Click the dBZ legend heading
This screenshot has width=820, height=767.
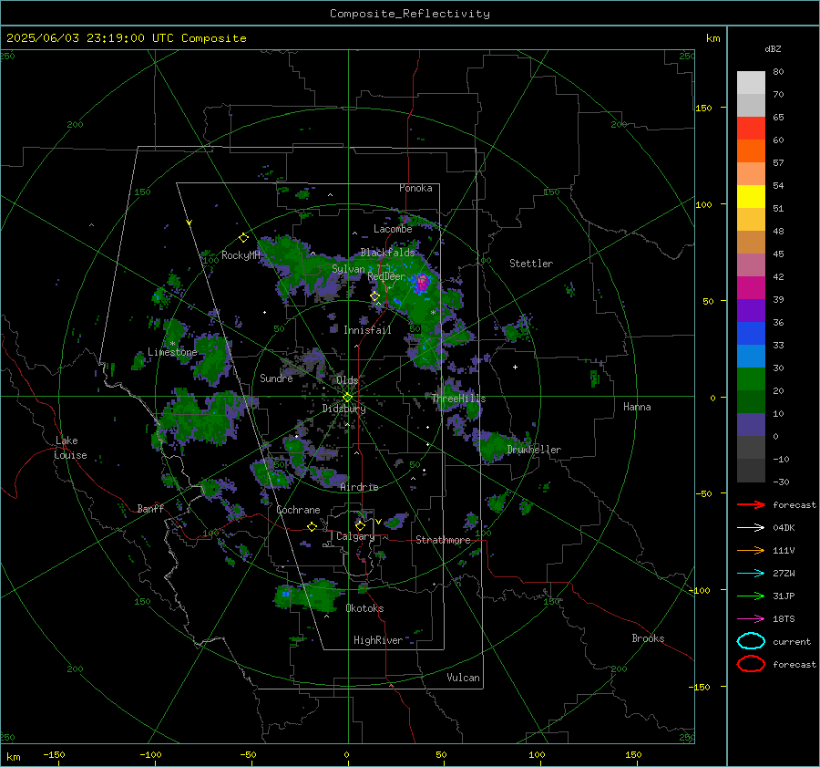773,49
